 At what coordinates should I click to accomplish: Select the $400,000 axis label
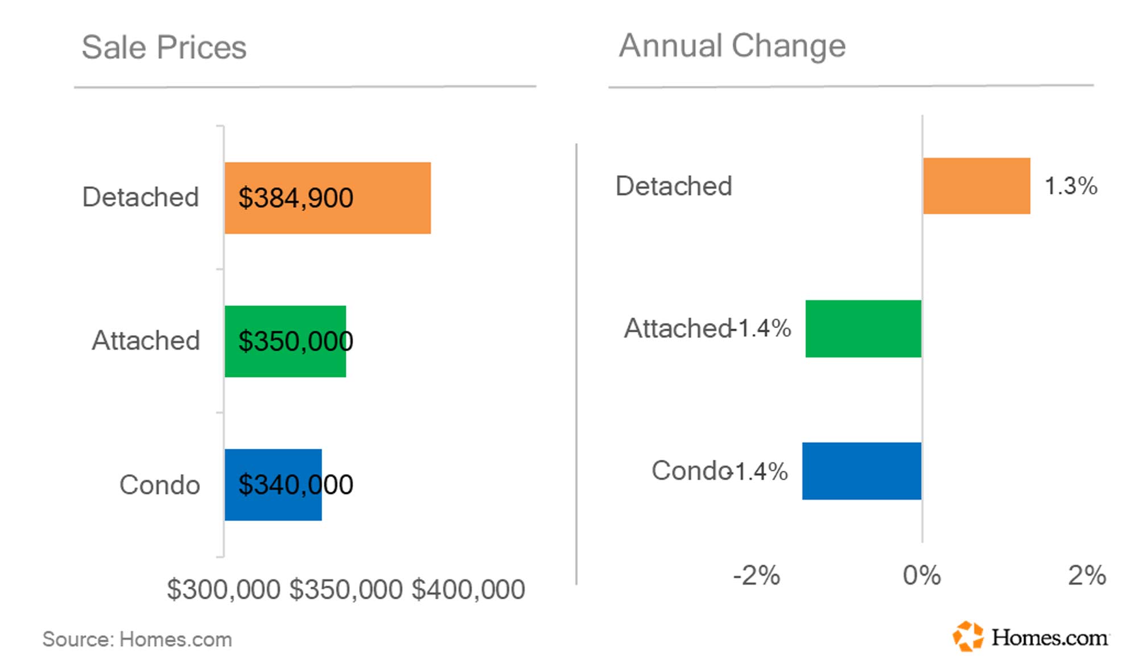click(468, 590)
